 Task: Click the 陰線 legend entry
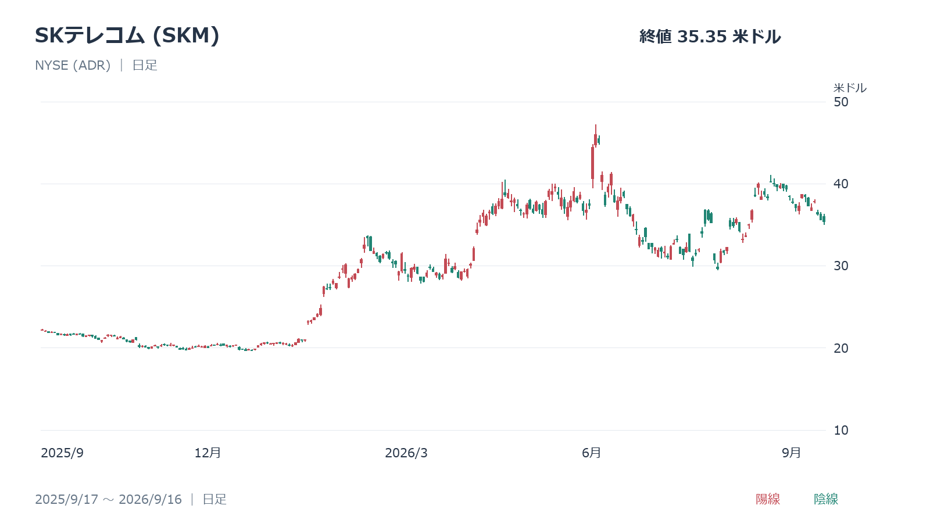point(826,499)
